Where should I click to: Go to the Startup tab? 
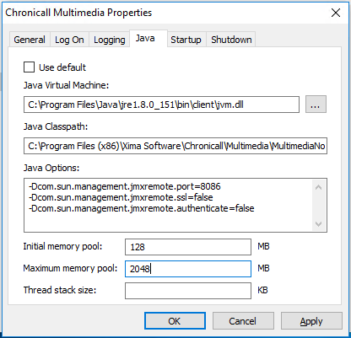[x=186, y=40]
